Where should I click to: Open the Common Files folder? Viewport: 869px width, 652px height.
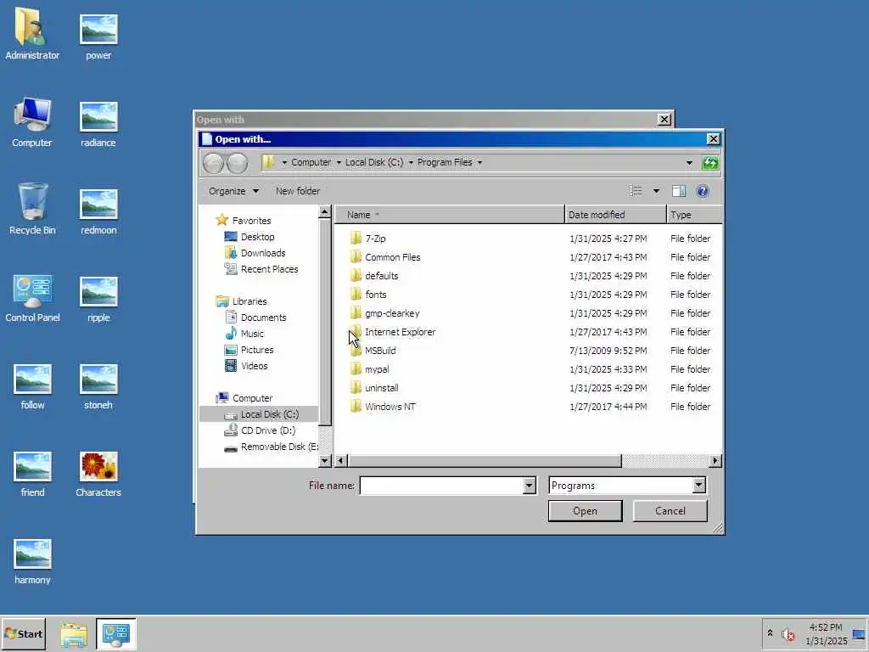[x=392, y=257]
